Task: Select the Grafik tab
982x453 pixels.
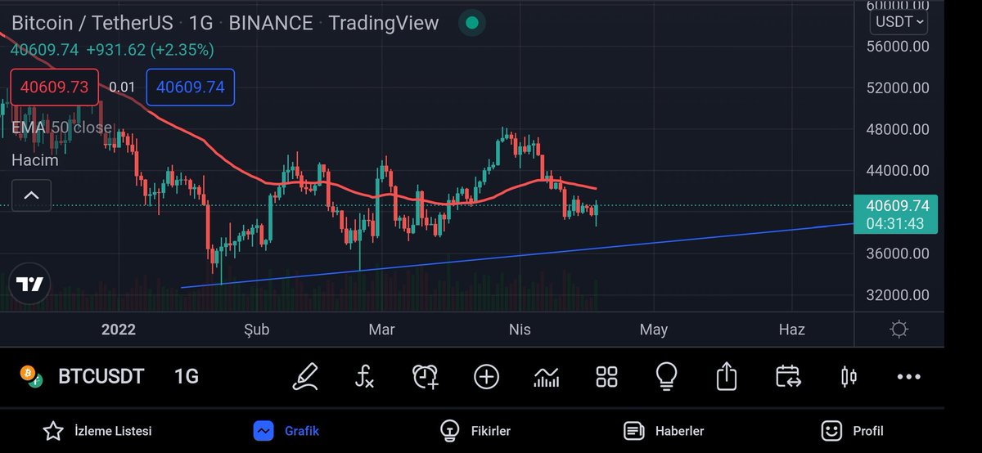Action: 286,430
